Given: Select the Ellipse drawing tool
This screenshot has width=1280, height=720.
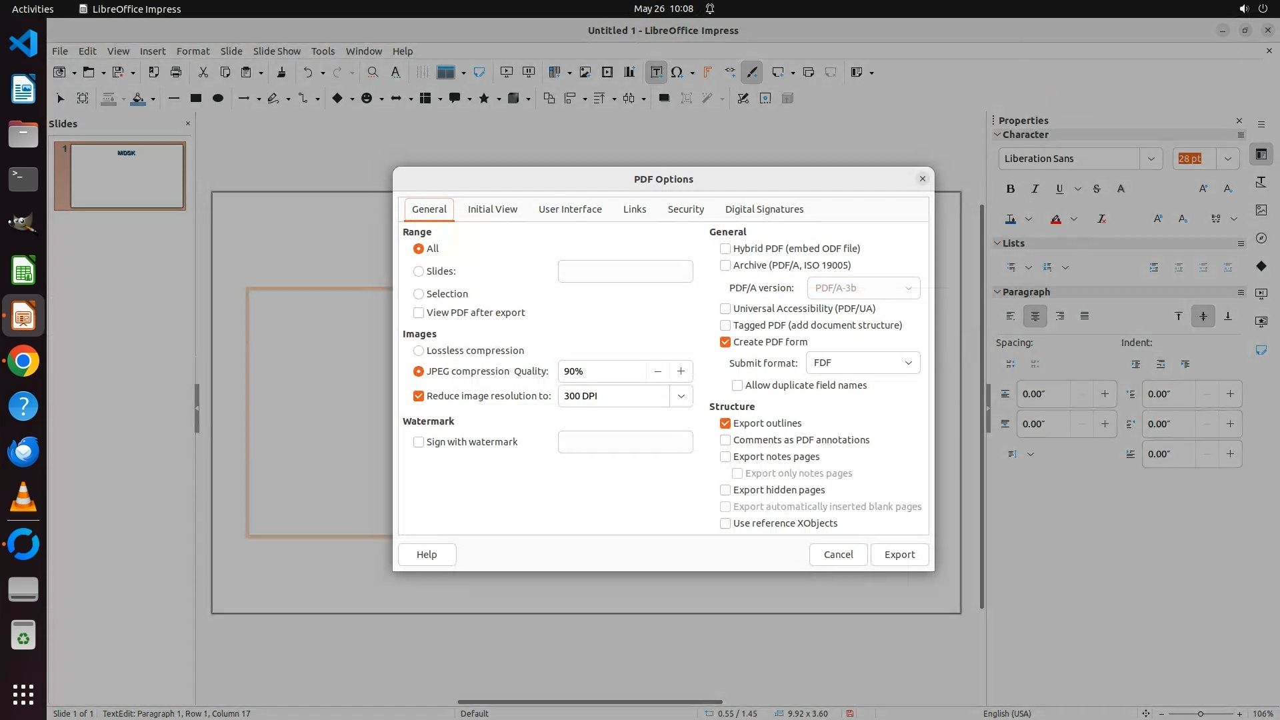Looking at the screenshot, I should pyautogui.click(x=217, y=98).
